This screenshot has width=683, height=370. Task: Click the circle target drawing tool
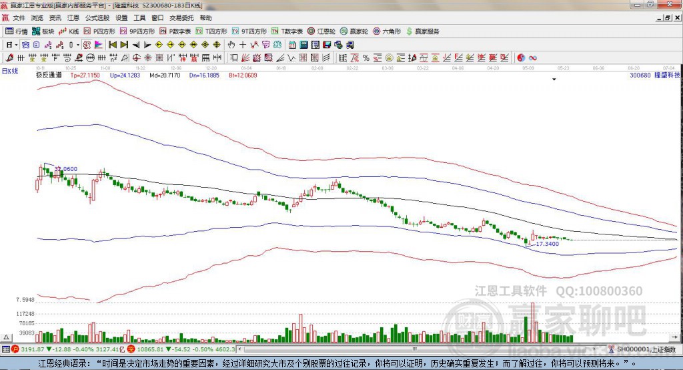[x=136, y=57]
